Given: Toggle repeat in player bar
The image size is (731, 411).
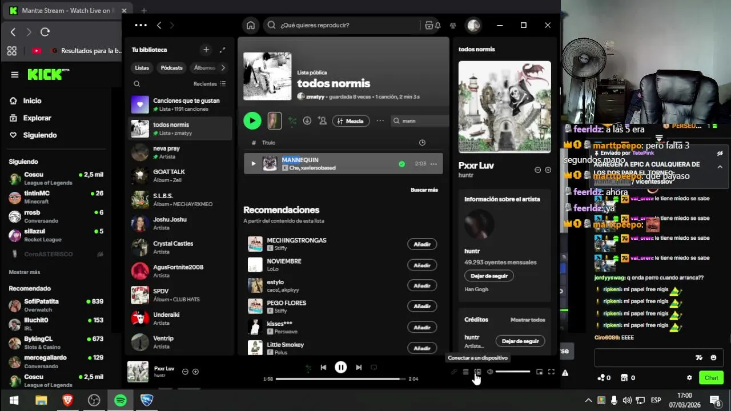Looking at the screenshot, I should coord(374,368).
